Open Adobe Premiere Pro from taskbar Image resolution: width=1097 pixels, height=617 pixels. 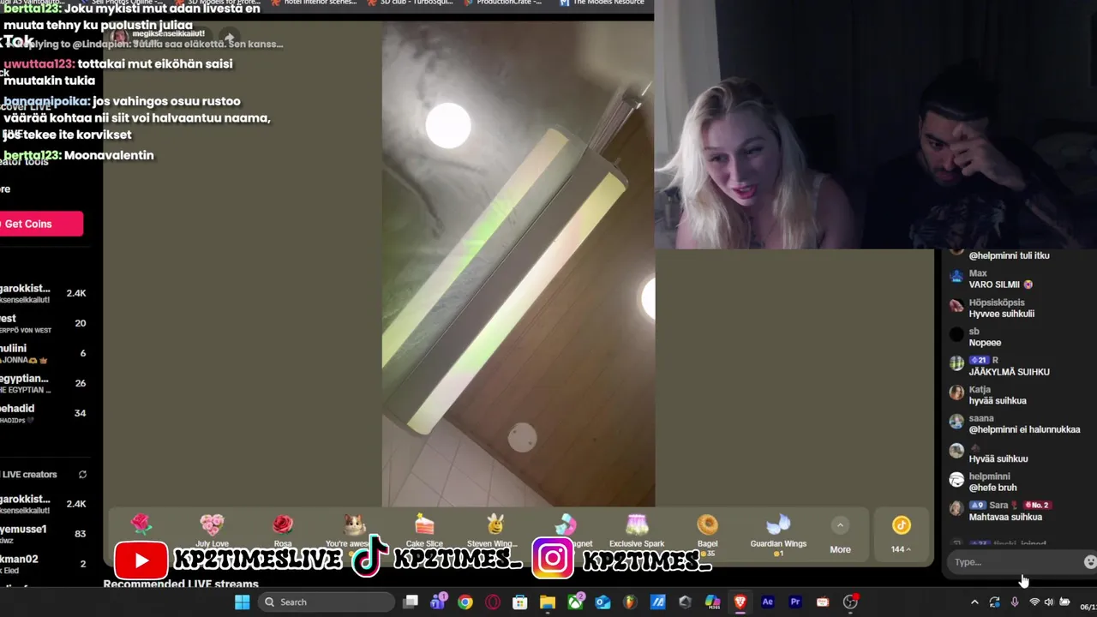coord(794,602)
